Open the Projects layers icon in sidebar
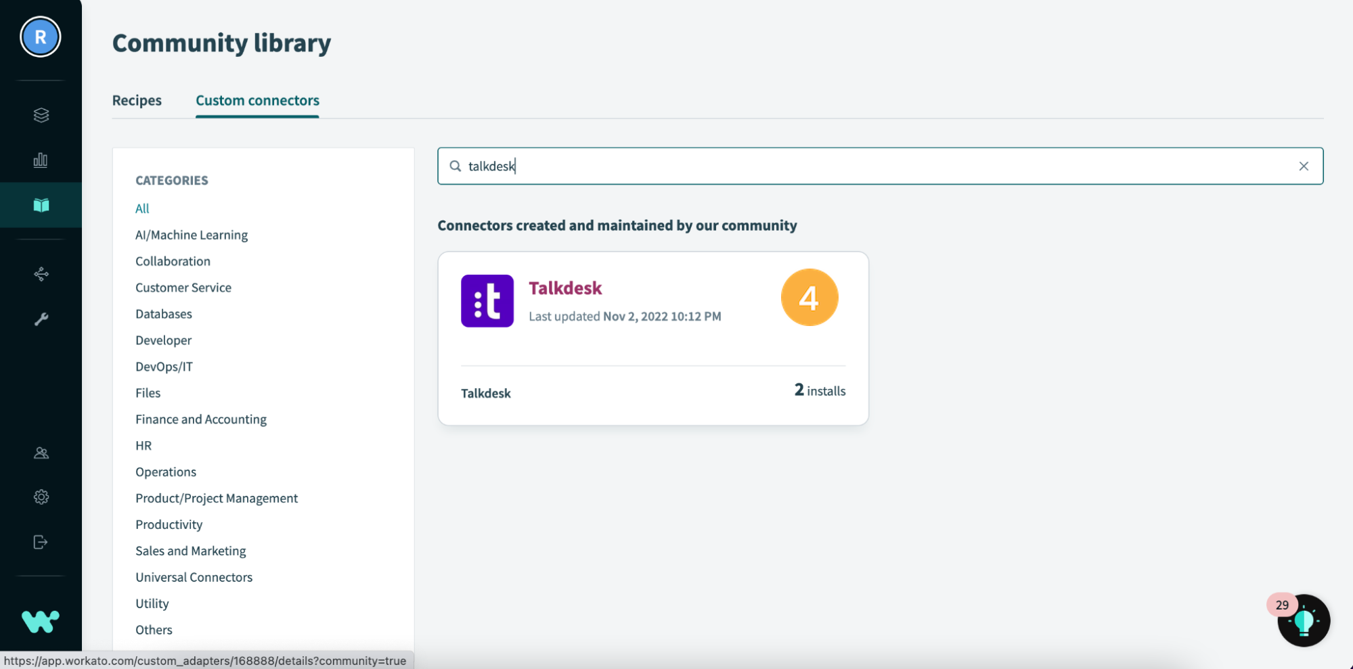This screenshot has width=1353, height=669. (x=41, y=115)
